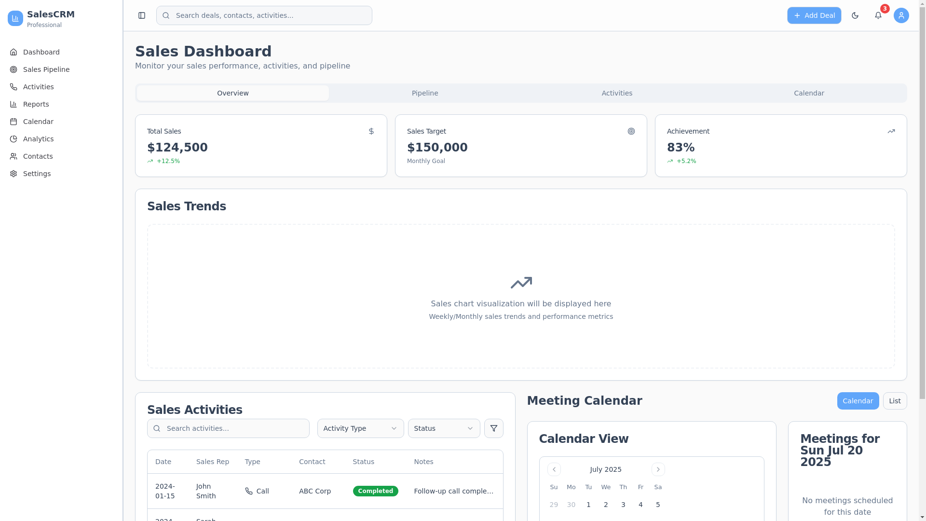Screen dimensions: 926x521
Task: Switch to the Activities tab
Action: pos(617,93)
